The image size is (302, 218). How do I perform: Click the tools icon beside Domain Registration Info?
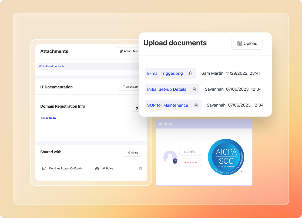click(137, 108)
